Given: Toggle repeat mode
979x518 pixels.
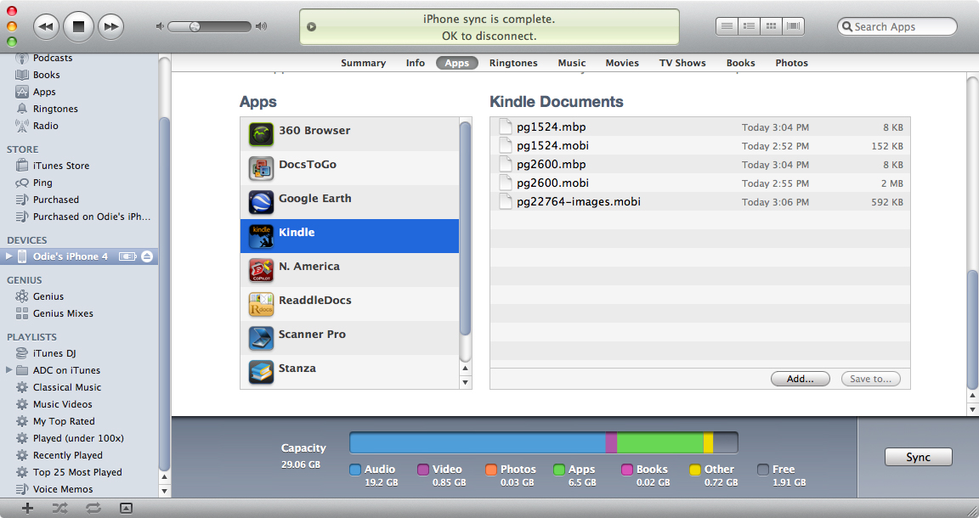Looking at the screenshot, I should (x=93, y=508).
